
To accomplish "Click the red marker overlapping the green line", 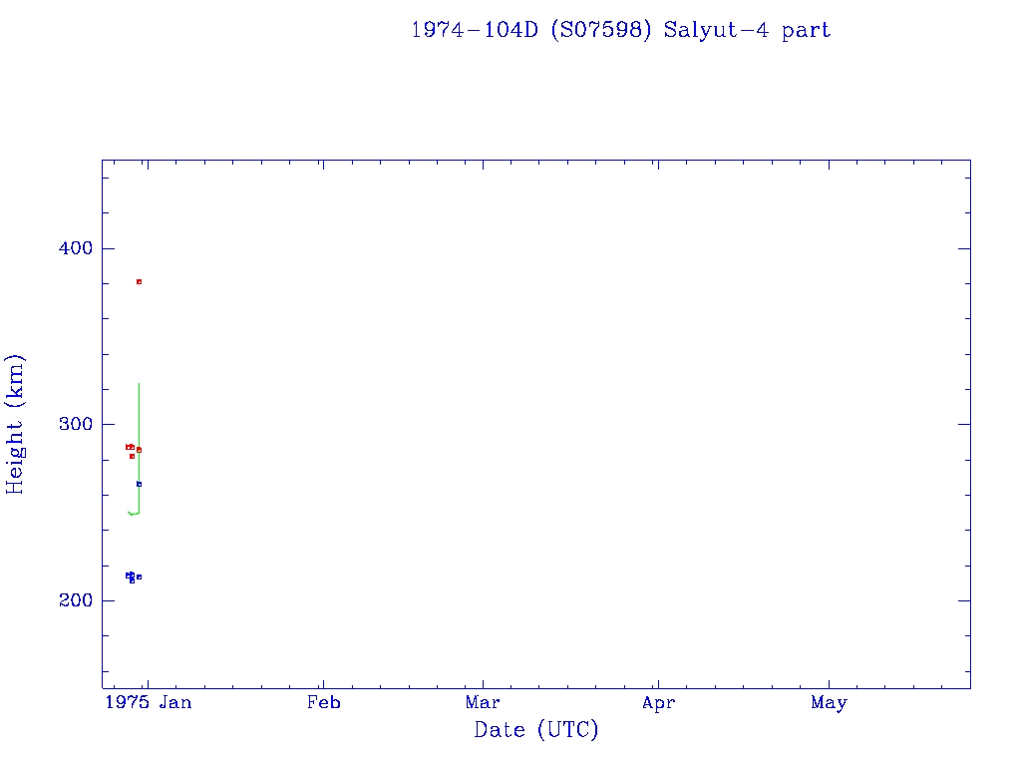I will (139, 450).
